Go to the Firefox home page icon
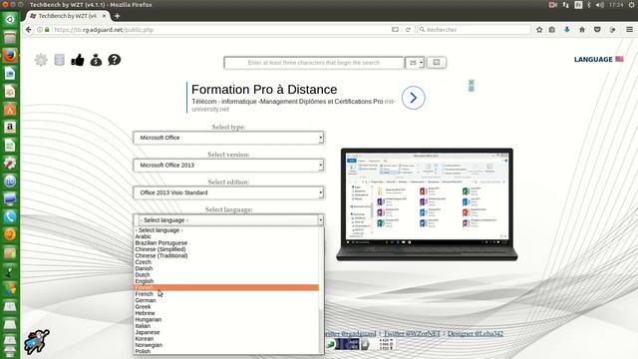 582,30
